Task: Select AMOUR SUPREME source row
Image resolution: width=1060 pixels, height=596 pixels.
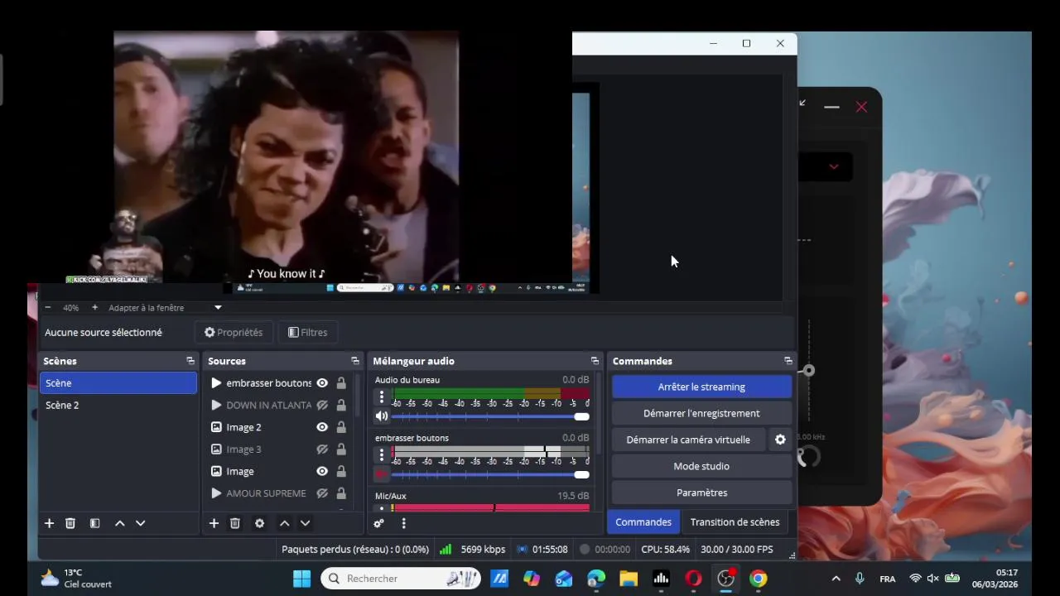Action: coord(279,493)
